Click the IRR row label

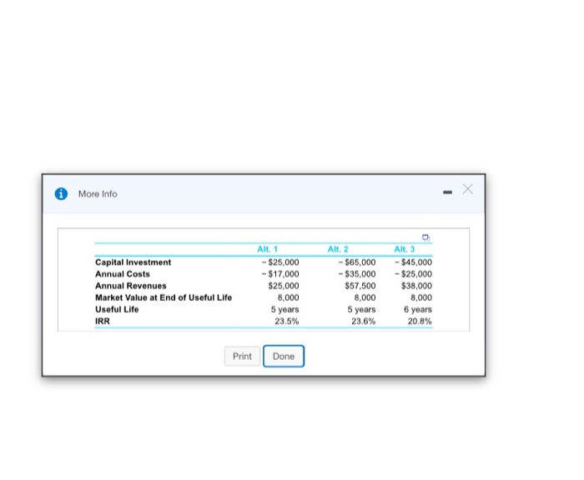coord(103,321)
